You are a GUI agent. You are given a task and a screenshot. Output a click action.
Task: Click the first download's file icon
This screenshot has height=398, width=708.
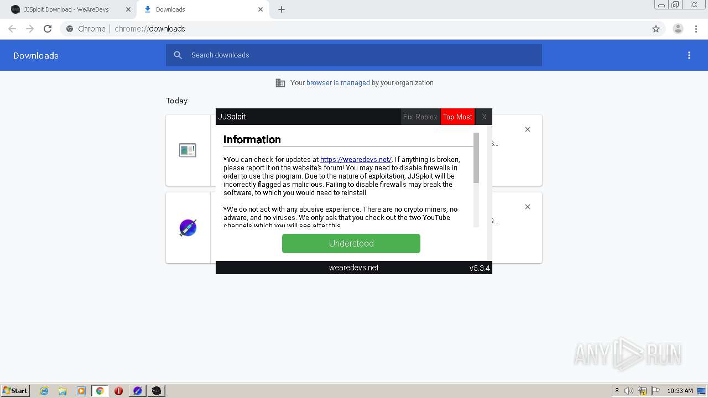pyautogui.click(x=188, y=150)
